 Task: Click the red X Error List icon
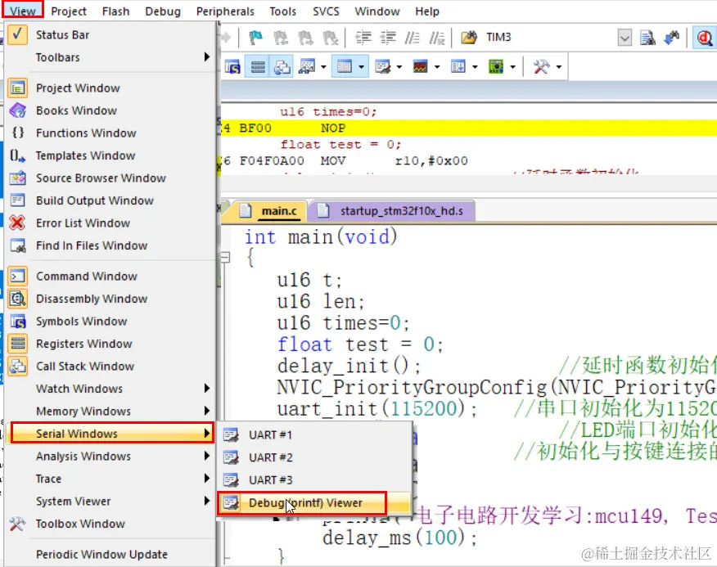pos(17,223)
